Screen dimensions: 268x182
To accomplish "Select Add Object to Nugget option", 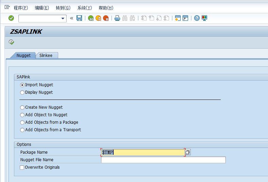I will point(22,115).
